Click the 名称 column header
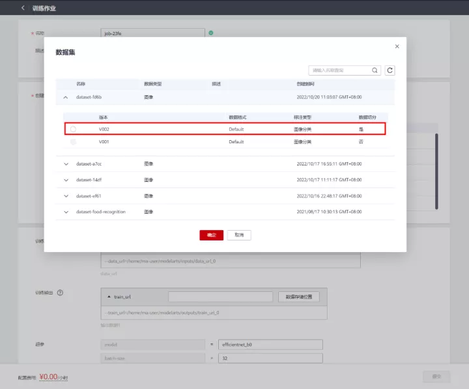469x389 pixels. tap(81, 84)
